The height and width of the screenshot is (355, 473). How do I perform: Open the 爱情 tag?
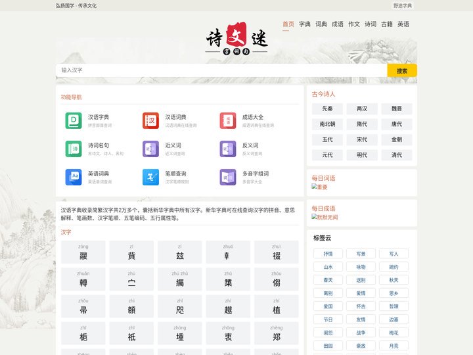[361, 293]
